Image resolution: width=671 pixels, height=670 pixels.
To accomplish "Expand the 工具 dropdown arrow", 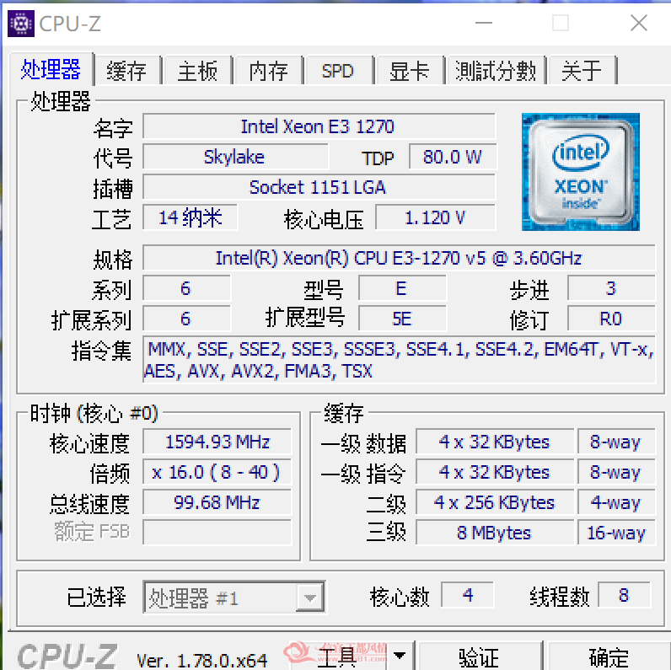I will tap(399, 656).
